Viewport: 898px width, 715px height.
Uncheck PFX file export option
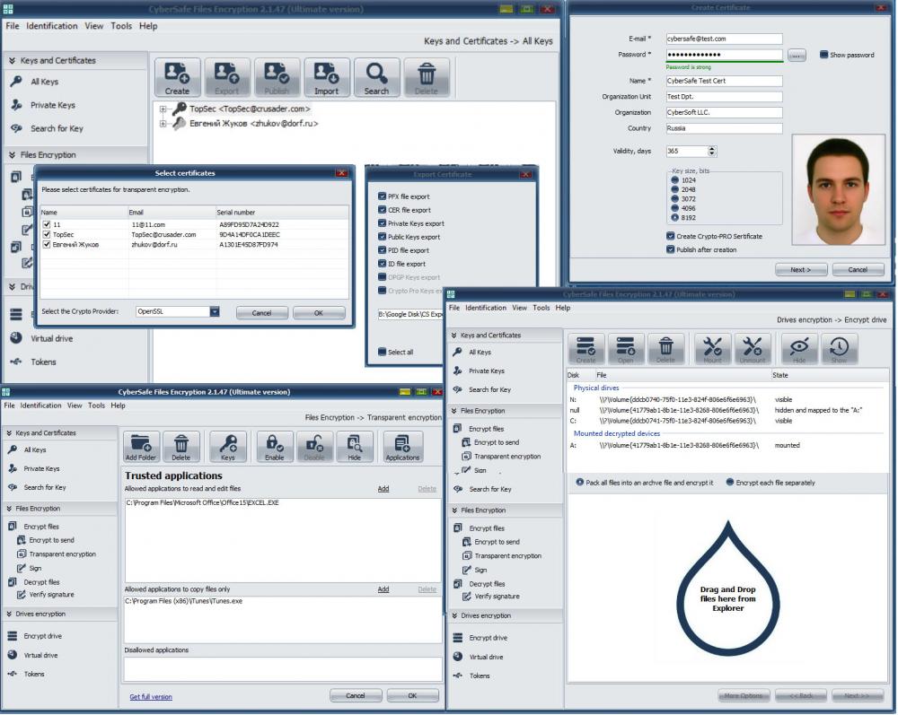tap(383, 196)
